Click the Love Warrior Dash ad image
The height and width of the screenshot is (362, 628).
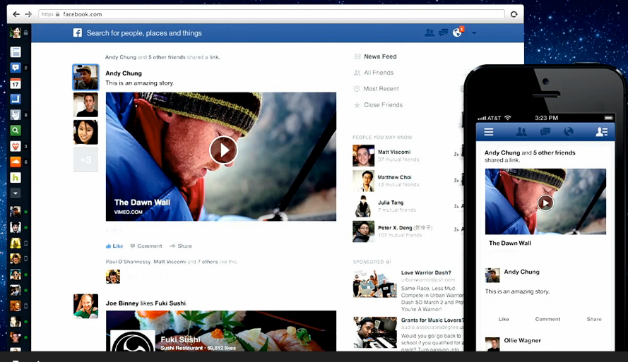[x=375, y=284]
